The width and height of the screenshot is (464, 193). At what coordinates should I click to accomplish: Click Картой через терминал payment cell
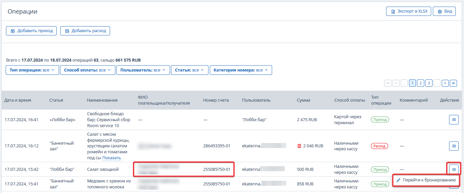click(348, 120)
